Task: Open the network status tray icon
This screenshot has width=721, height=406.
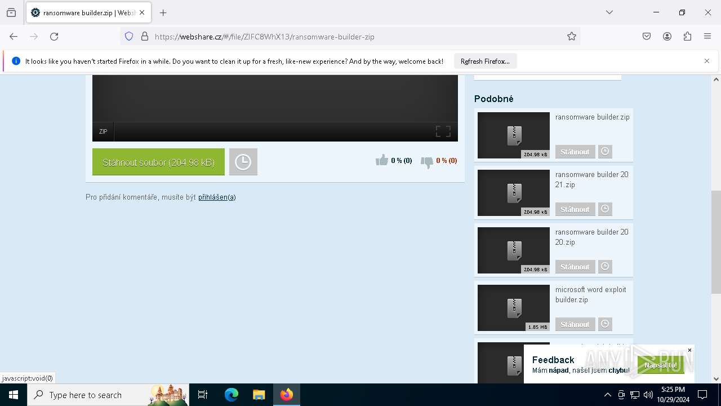Action: coord(635,395)
